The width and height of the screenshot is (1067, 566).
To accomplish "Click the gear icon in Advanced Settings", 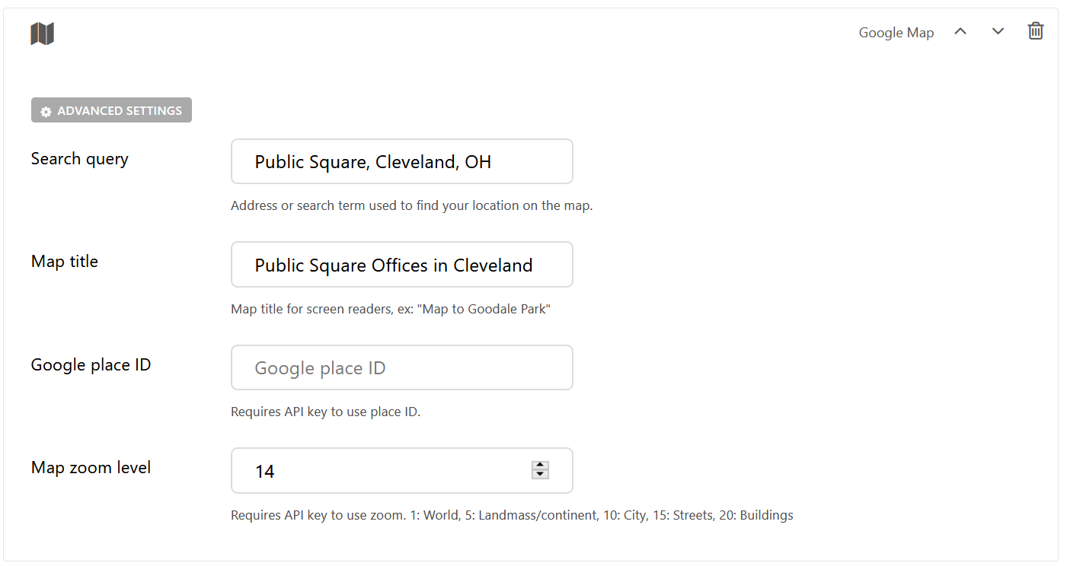I will 46,111.
